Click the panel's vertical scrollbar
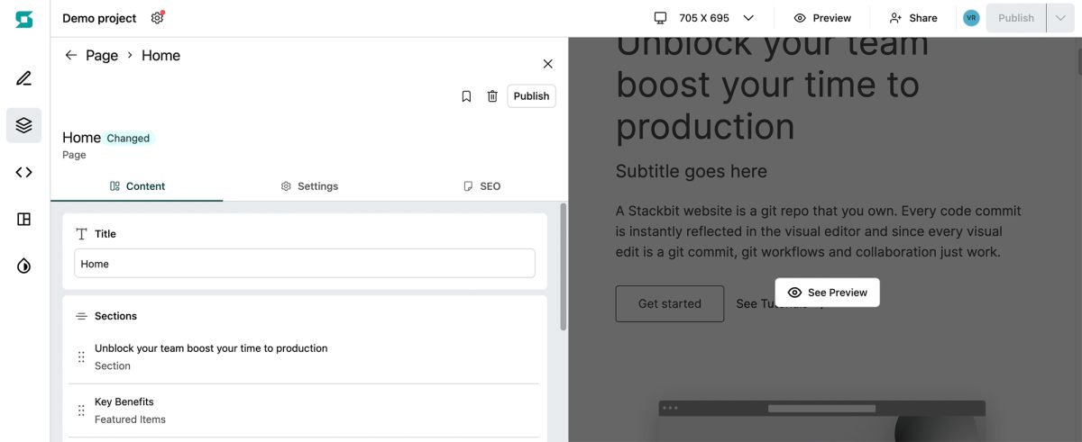Image resolution: width=1082 pixels, height=442 pixels. 564,266
